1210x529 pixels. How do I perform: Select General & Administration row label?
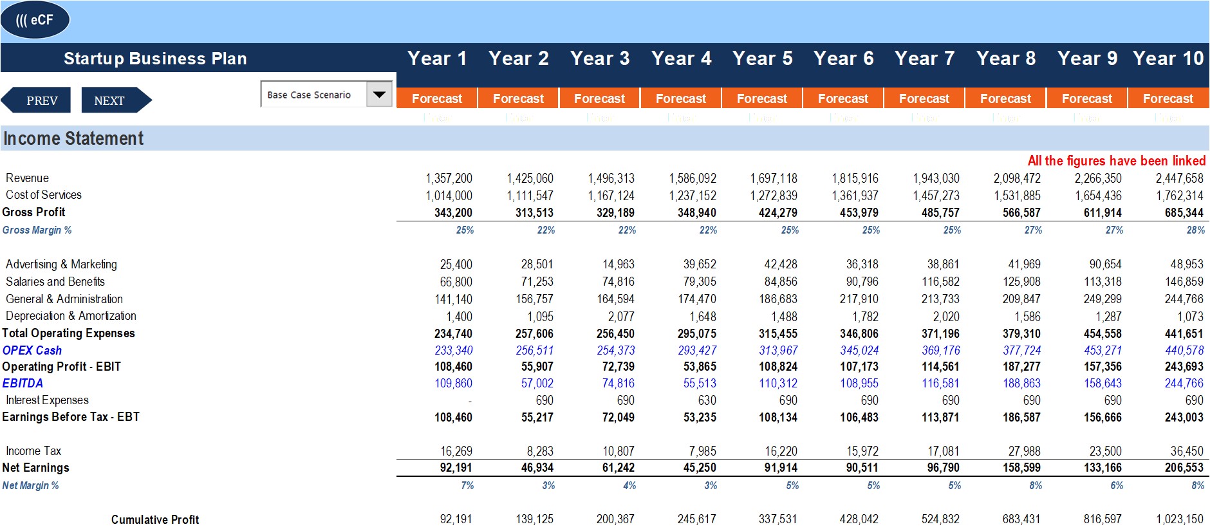tap(64, 299)
